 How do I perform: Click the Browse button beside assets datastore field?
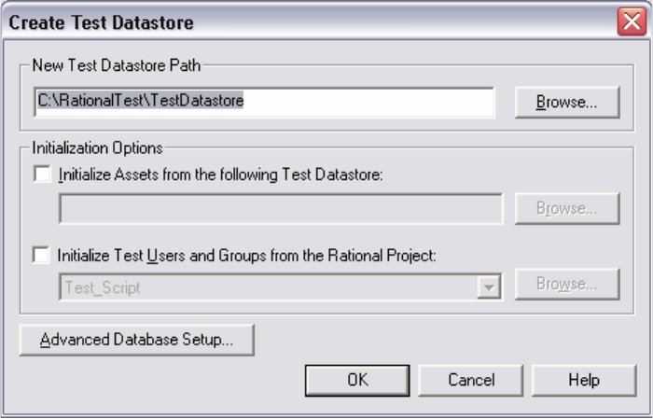click(567, 208)
